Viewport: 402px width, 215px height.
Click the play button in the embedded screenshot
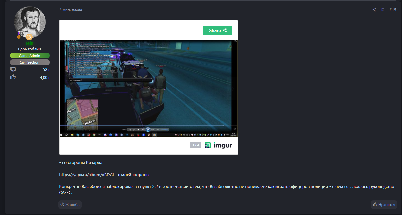pyautogui.click(x=148, y=130)
